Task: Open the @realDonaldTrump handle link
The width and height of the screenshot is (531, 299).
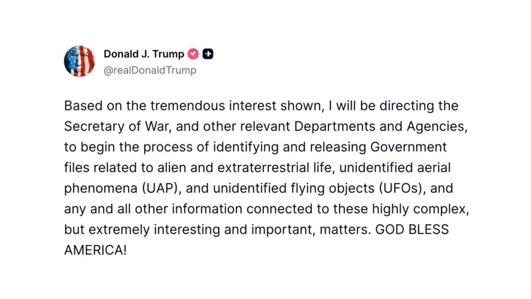Action: tap(150, 70)
